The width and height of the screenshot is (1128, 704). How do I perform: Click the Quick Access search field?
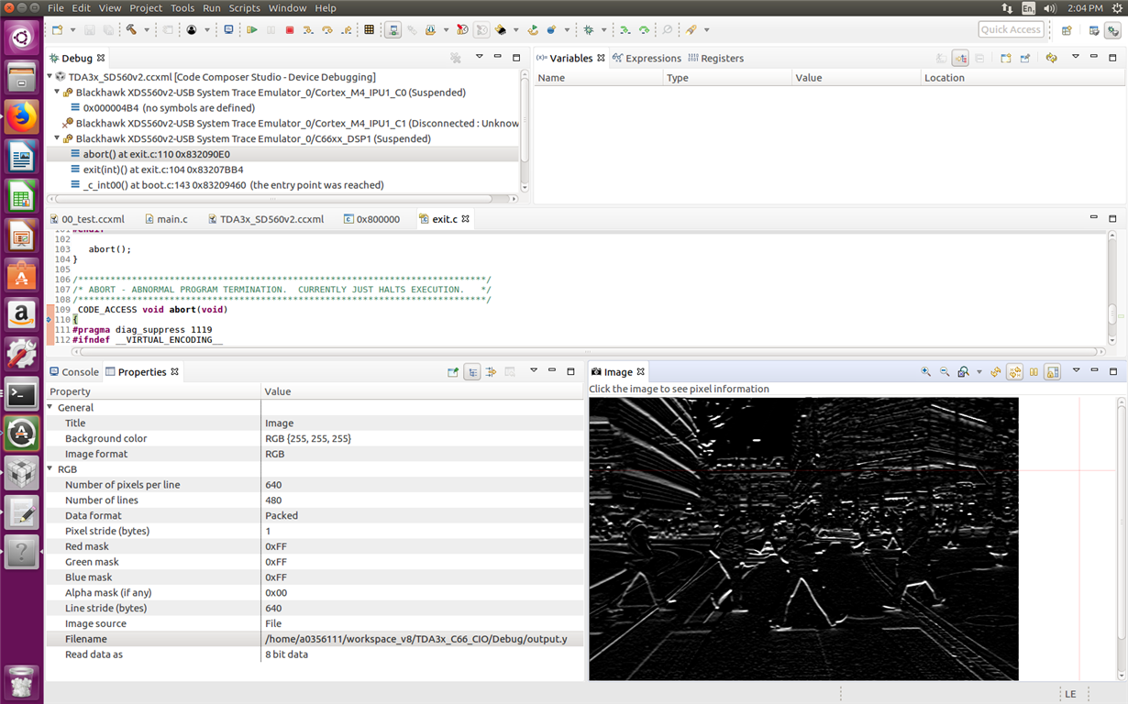click(x=1011, y=29)
